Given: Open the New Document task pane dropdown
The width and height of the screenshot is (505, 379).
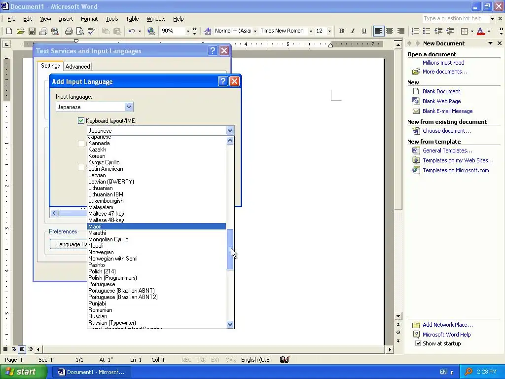Looking at the screenshot, I should pyautogui.click(x=491, y=43).
